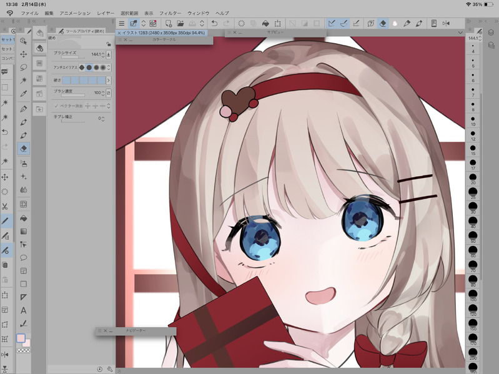The height and width of the screenshot is (374, 499).
Task: Open a file using folder icon
Action: 180,23
